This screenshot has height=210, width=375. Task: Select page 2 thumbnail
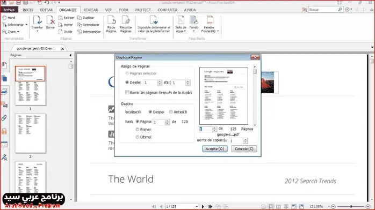[x=31, y=133]
